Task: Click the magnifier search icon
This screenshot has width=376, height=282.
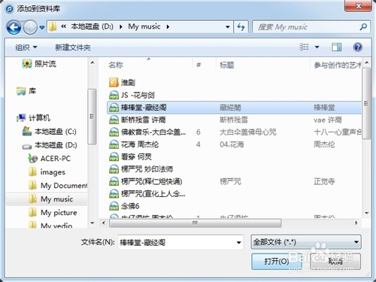Action: pyautogui.click(x=363, y=26)
